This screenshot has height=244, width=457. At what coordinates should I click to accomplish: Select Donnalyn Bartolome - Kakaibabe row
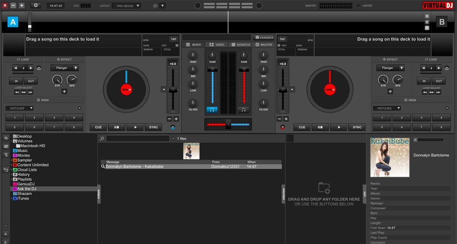[x=191, y=166]
